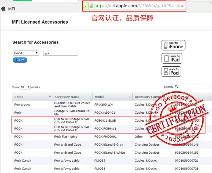The image size is (212, 173).
Task: Open the Brand search criteria dropdown
Action: (26, 53)
